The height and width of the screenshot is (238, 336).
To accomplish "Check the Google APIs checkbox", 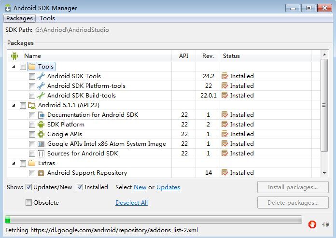I will pos(32,134).
